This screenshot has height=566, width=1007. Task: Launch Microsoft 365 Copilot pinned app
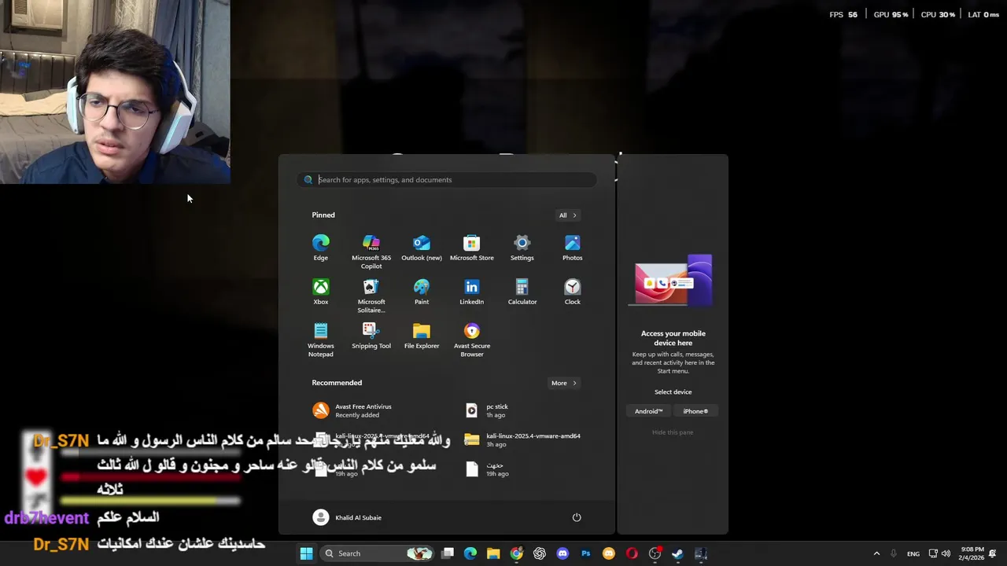[371, 252]
